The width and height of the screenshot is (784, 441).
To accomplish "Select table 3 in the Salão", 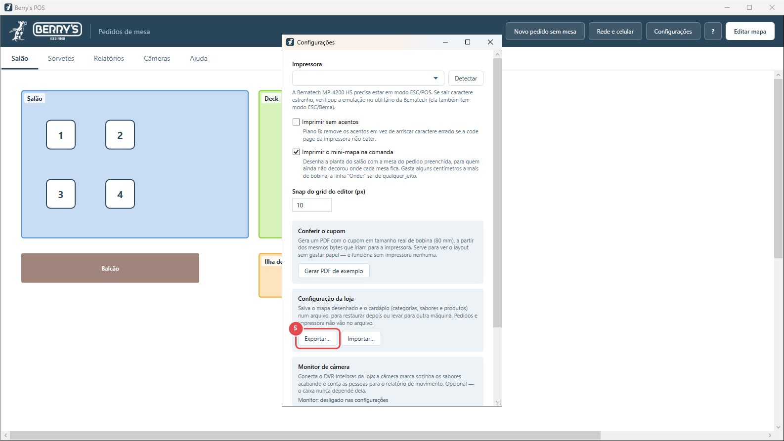I will pos(61,194).
